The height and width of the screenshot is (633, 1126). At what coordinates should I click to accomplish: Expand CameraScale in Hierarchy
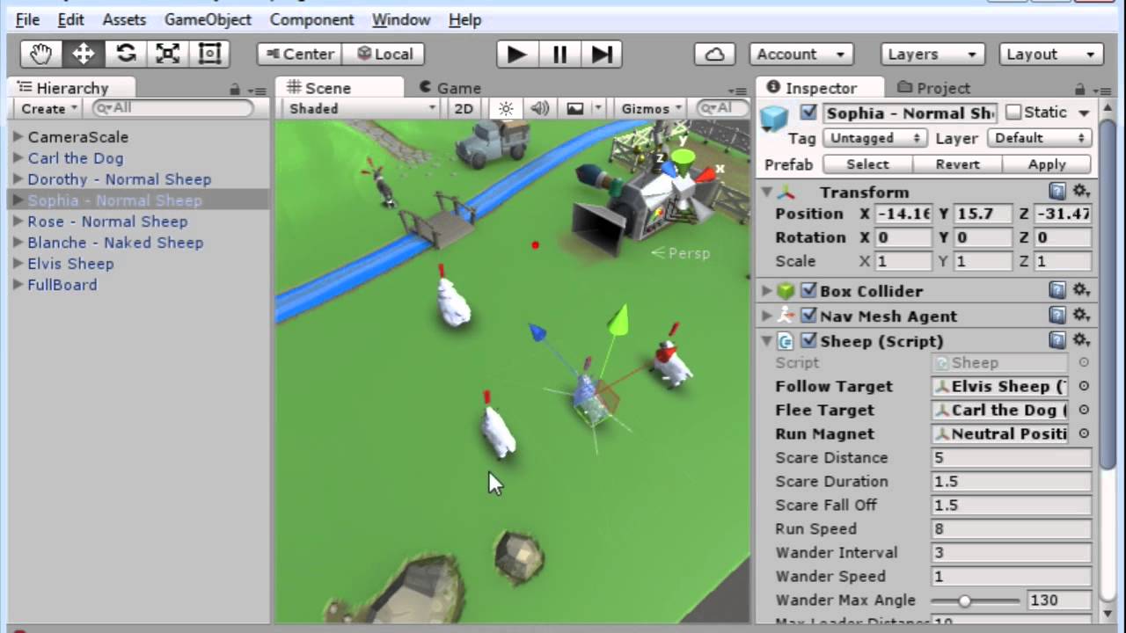(18, 137)
